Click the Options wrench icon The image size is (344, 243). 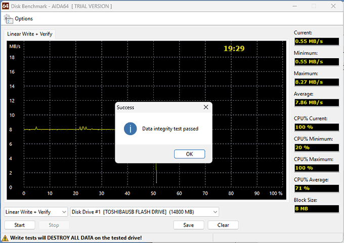9,19
